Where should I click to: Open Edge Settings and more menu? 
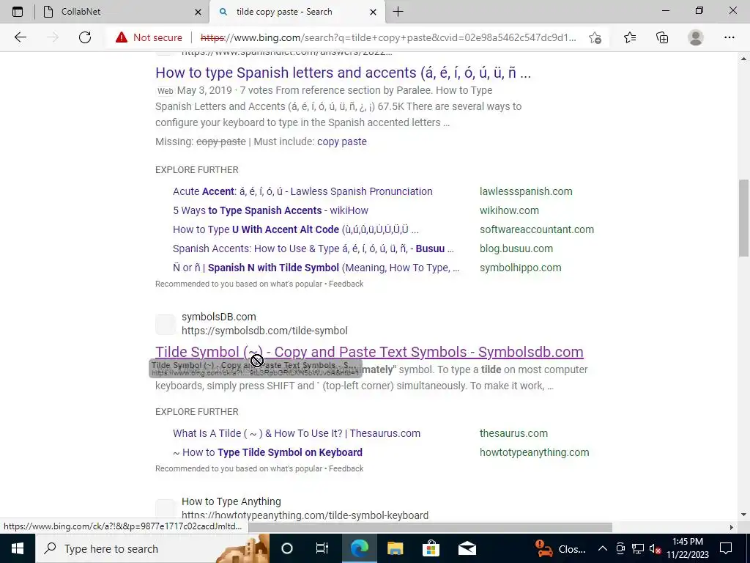(x=729, y=37)
